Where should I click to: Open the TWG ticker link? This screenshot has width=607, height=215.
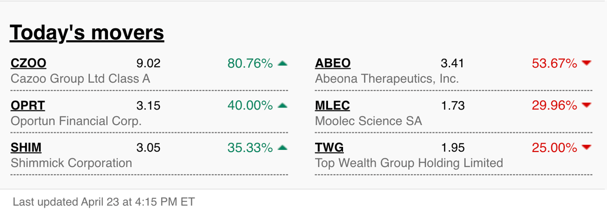tap(329, 148)
